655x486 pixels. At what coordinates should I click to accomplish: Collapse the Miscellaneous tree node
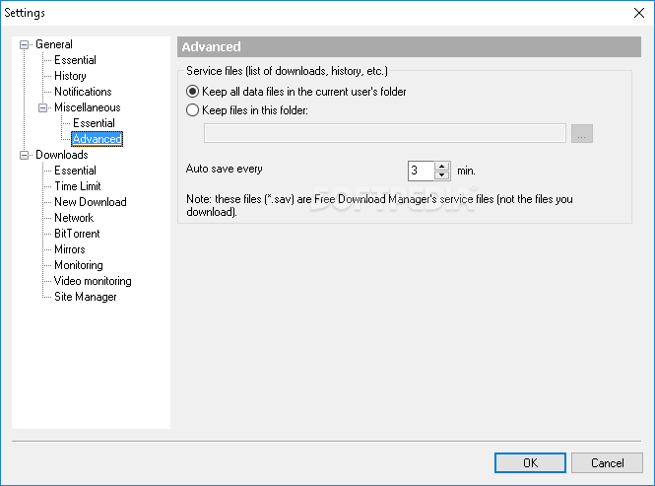42,107
